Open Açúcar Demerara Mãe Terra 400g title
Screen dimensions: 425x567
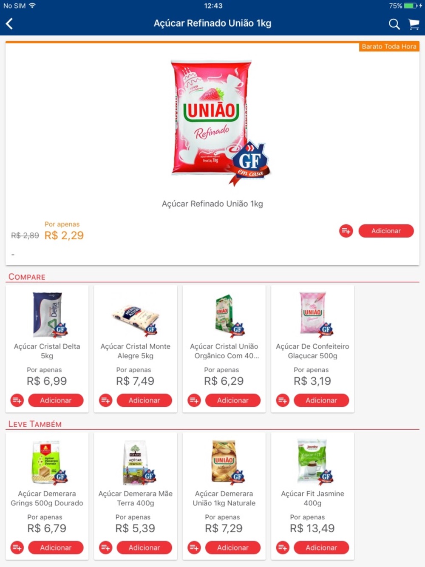click(136, 498)
